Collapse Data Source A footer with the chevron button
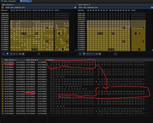Viewport: 153px width, 123px height. (x=39, y=54)
